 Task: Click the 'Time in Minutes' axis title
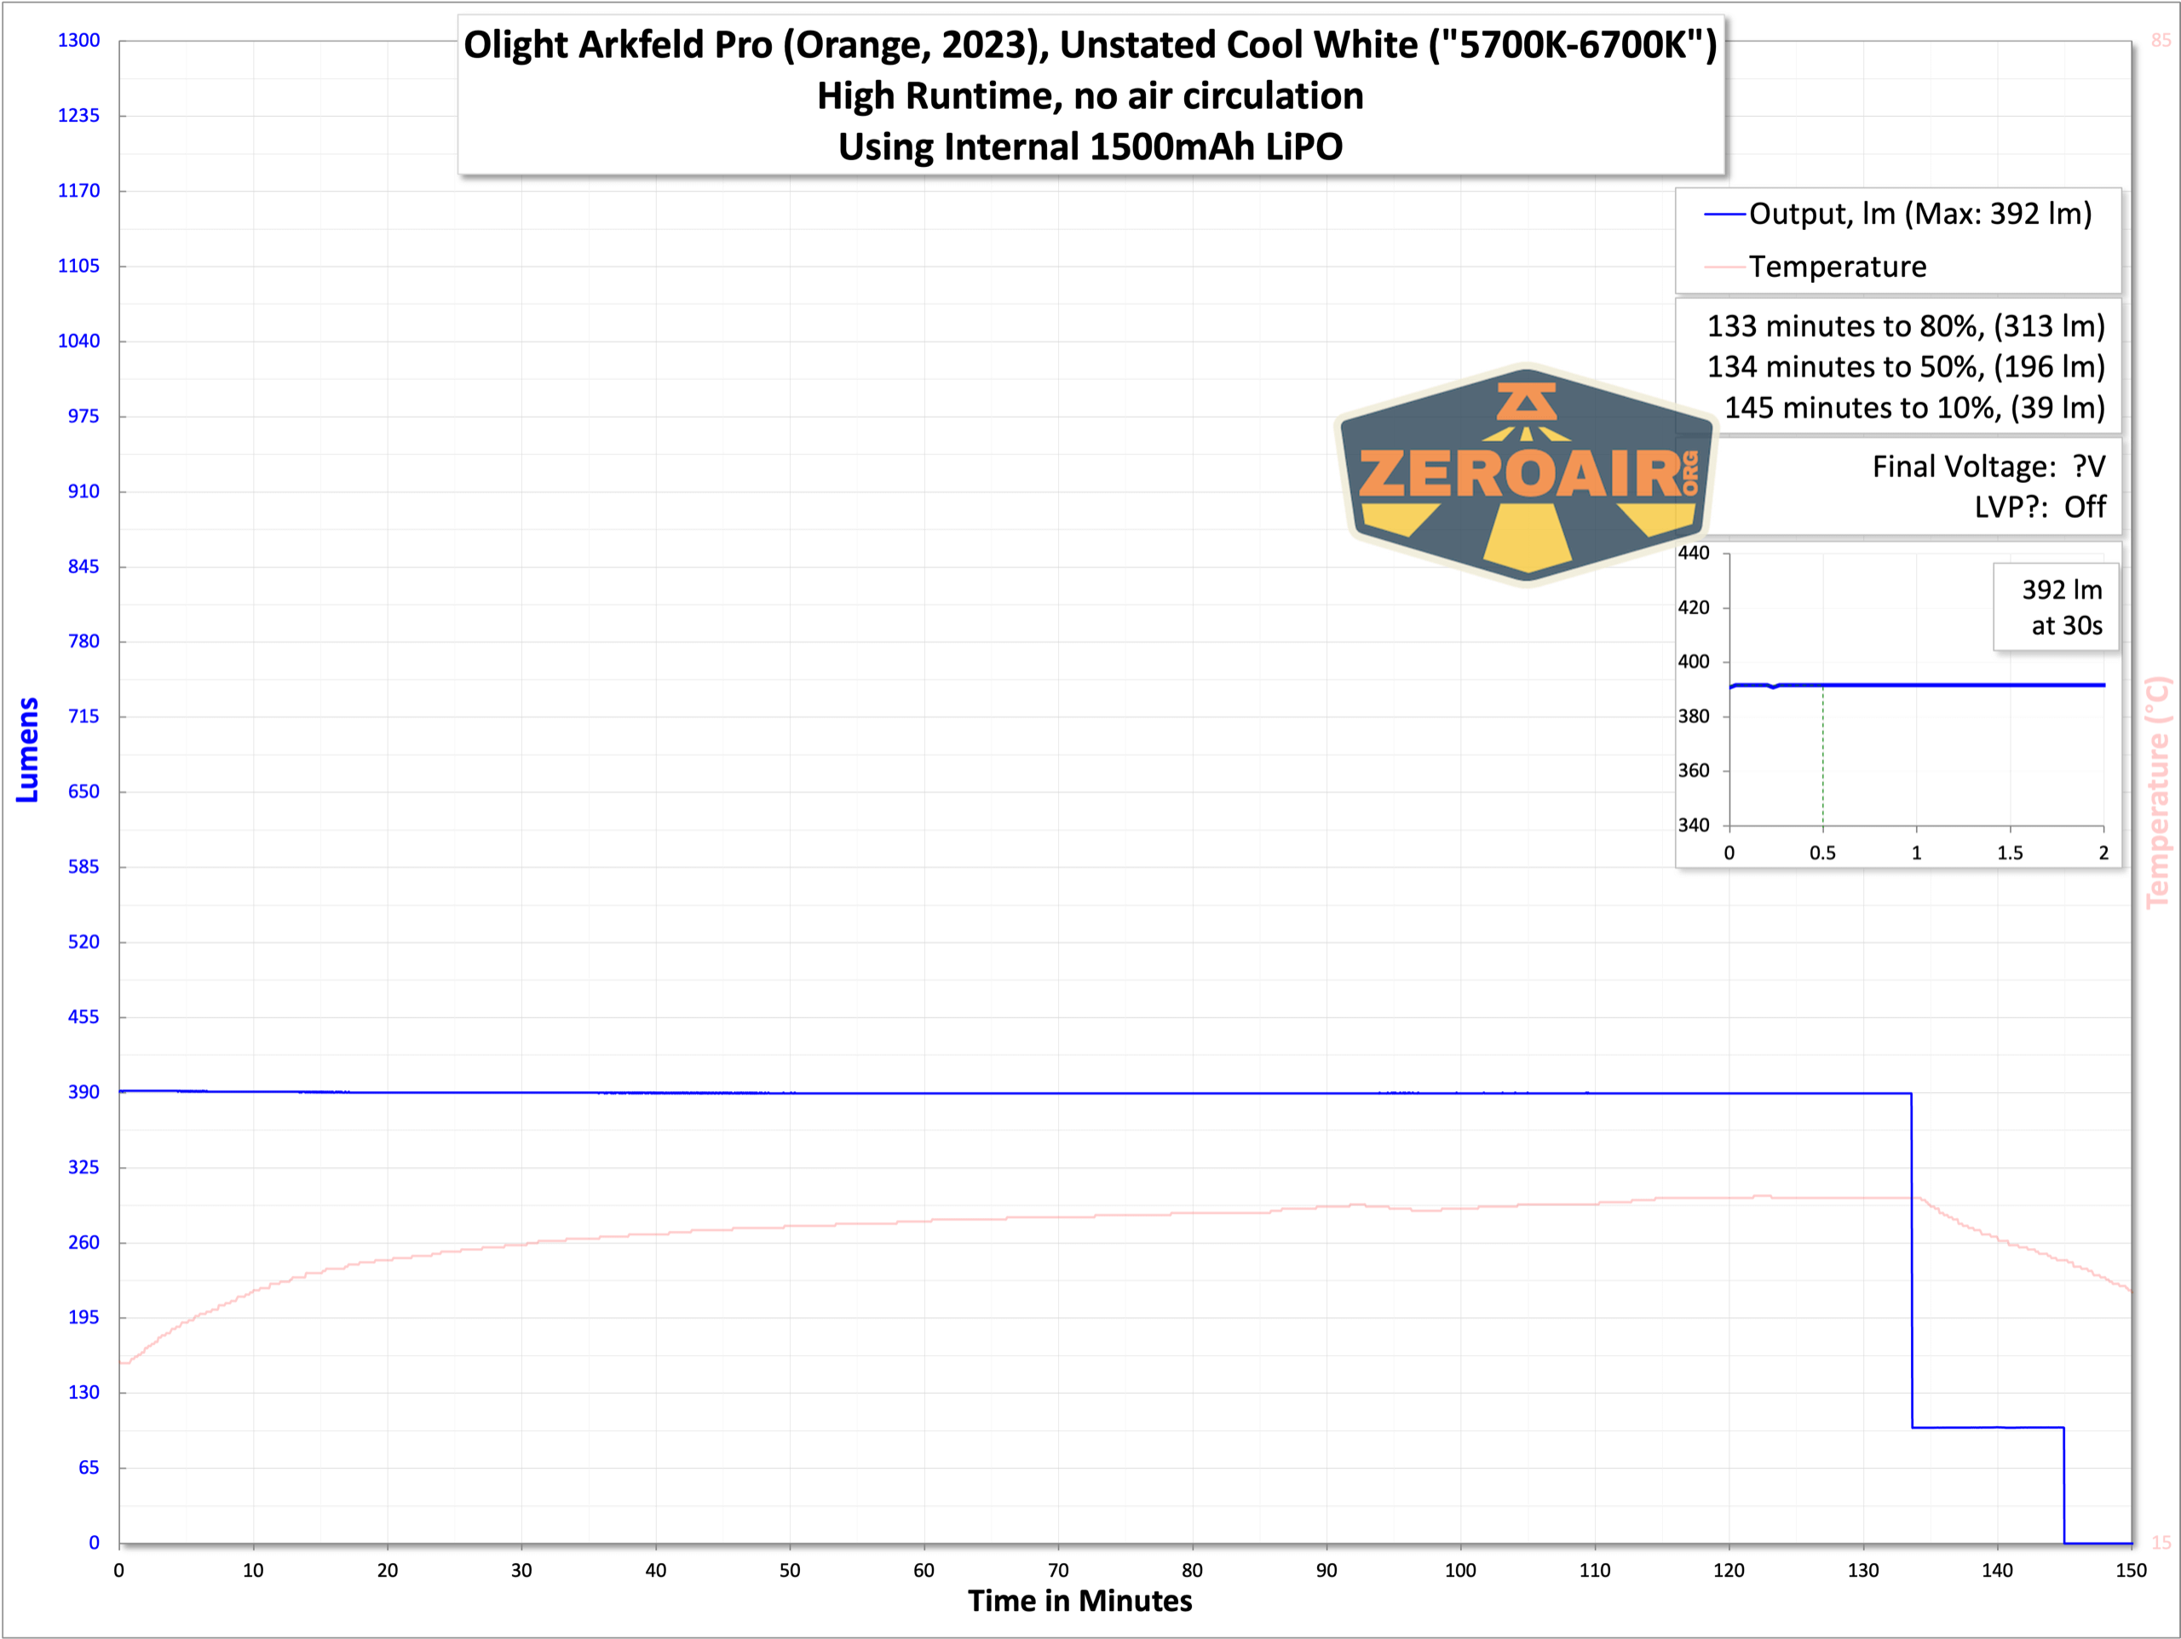(x=1079, y=1601)
